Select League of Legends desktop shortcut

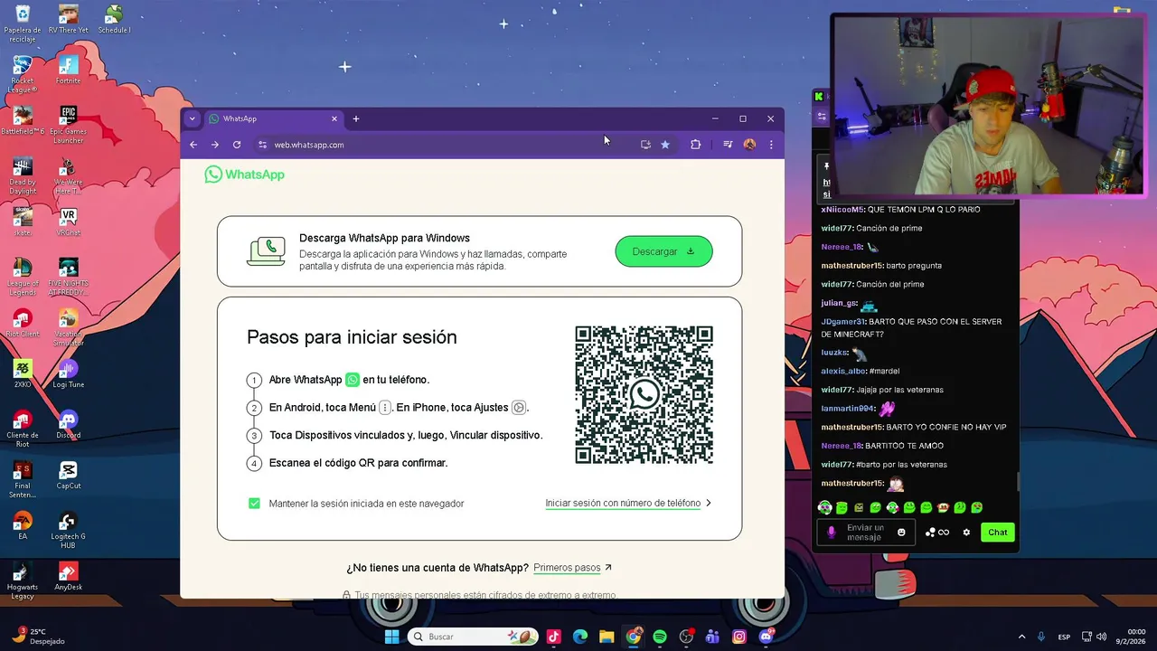[x=23, y=278]
